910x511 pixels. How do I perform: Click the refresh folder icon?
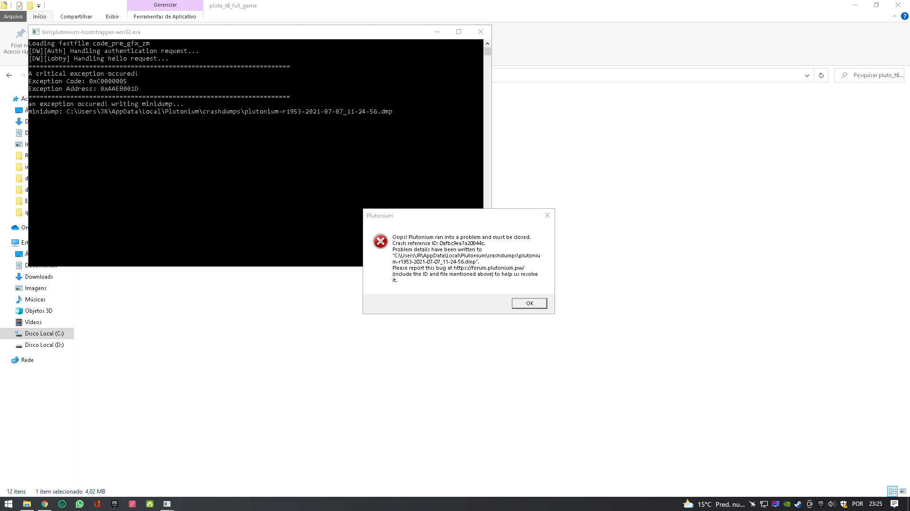(x=821, y=75)
